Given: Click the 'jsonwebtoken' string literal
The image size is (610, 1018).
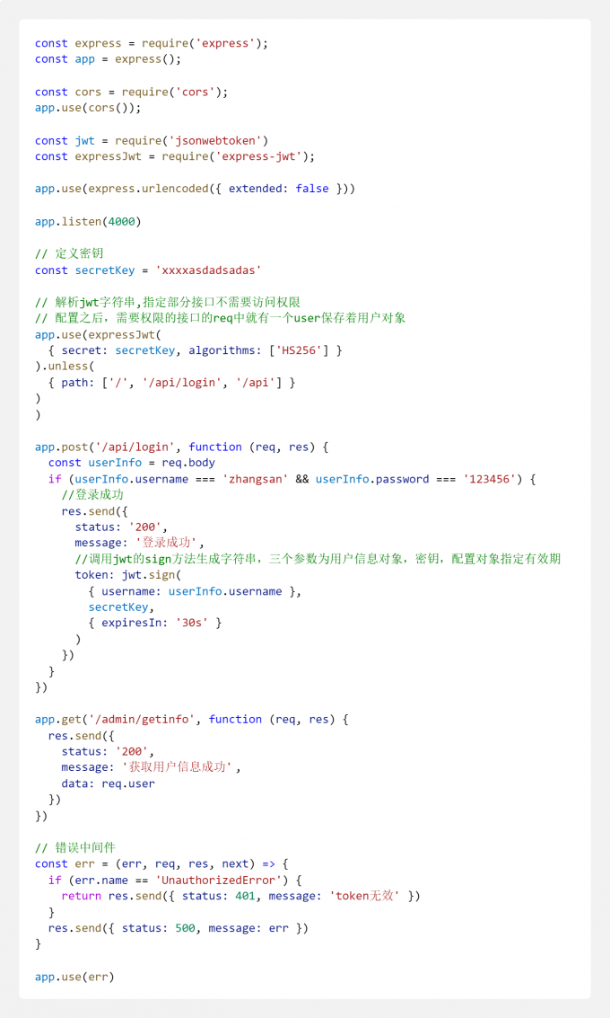Looking at the screenshot, I should tap(219, 141).
